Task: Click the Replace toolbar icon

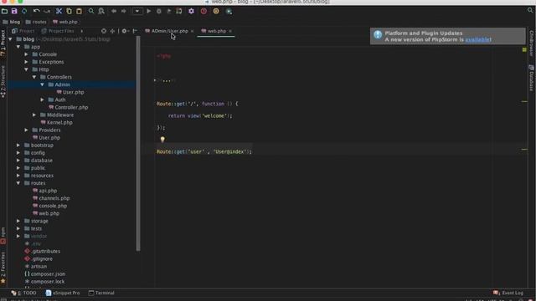Action: click(101, 11)
